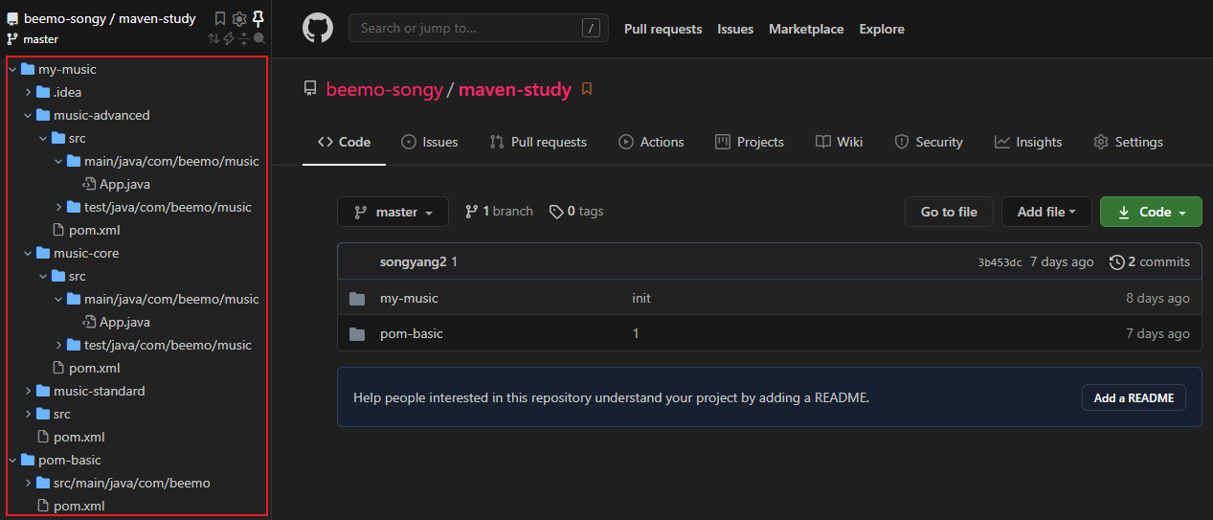Open the repository Settings tab
1213x520 pixels.
click(1128, 142)
